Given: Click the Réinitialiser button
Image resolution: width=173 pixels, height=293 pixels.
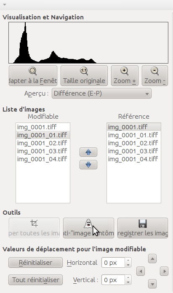Looking at the screenshot, I should (x=35, y=263).
